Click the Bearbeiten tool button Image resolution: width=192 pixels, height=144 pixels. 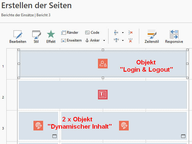pyautogui.click(x=17, y=37)
